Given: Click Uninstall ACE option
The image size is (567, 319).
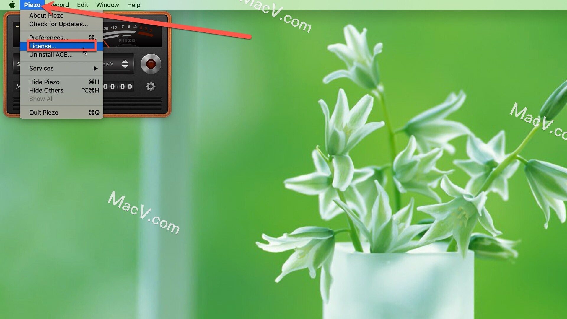Looking at the screenshot, I should coord(51,55).
